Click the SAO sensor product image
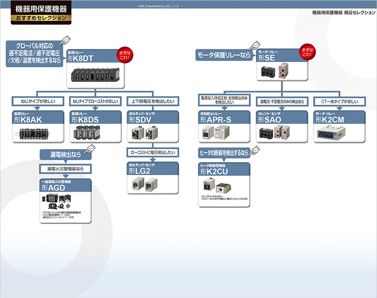The image size is (377, 298). tap(274, 133)
